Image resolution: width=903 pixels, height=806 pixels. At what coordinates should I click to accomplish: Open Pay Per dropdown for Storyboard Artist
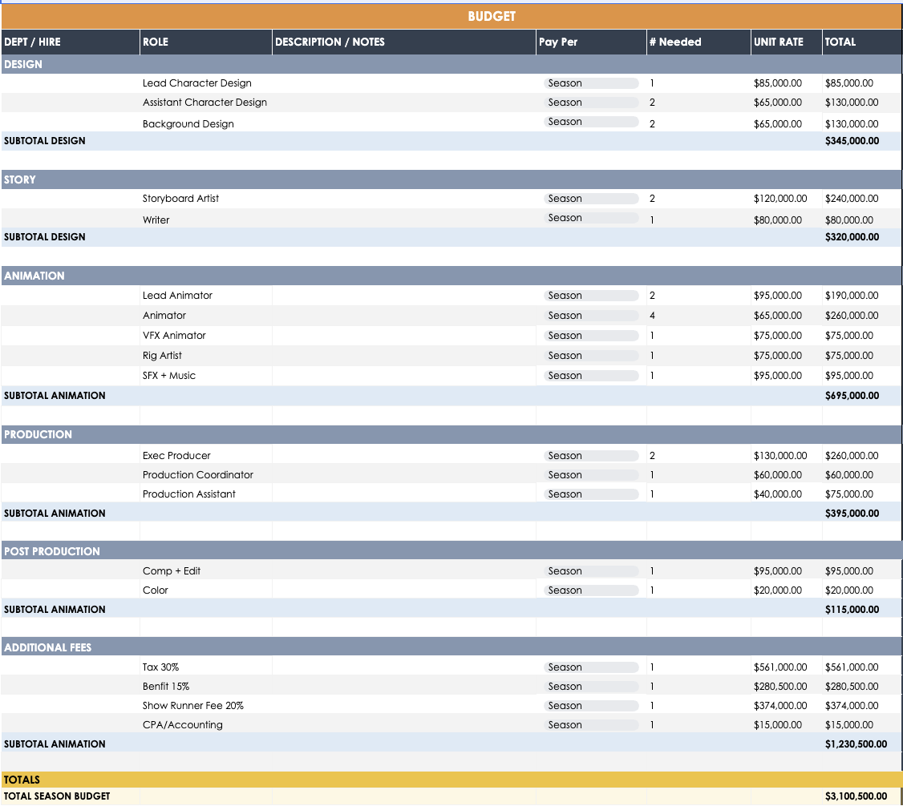point(591,199)
